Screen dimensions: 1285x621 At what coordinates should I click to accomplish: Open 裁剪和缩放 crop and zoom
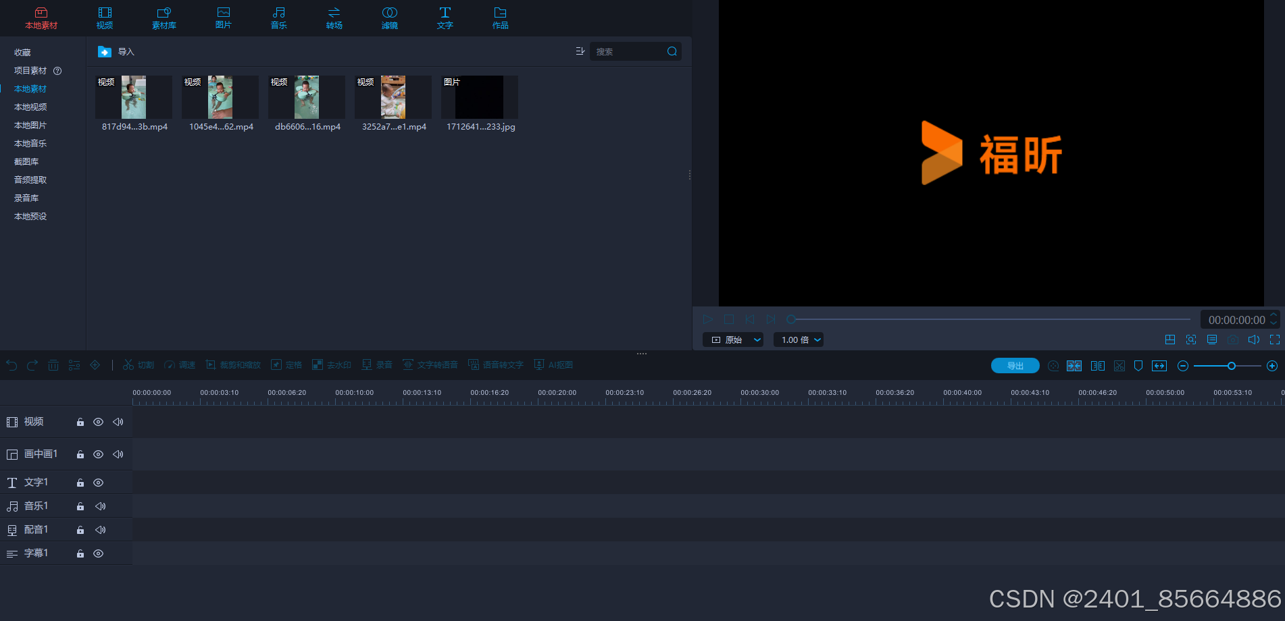(x=233, y=365)
